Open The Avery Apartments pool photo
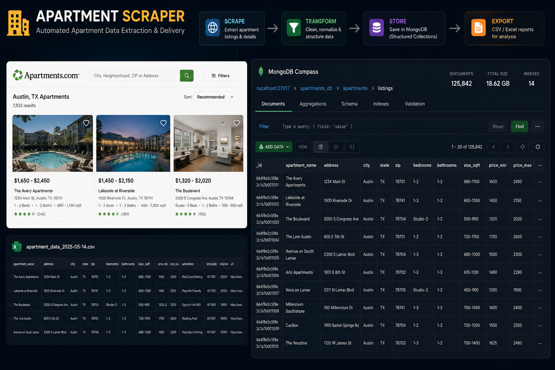 click(x=53, y=143)
